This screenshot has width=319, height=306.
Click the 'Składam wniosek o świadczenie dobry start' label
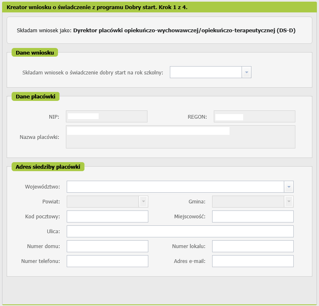tap(93, 72)
